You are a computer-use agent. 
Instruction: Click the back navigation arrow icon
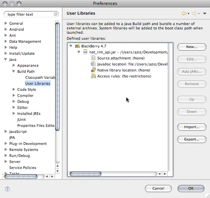tap(184, 13)
